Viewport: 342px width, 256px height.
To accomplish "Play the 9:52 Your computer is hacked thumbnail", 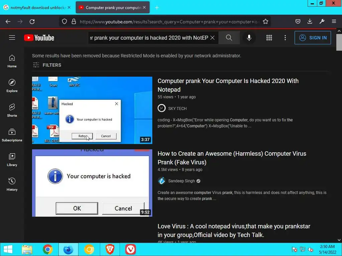I will click(92, 183).
